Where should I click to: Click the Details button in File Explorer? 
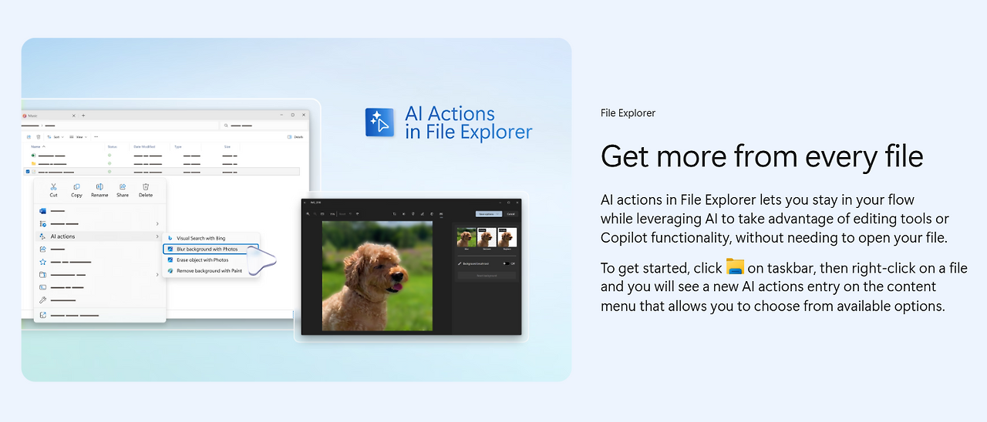click(295, 137)
